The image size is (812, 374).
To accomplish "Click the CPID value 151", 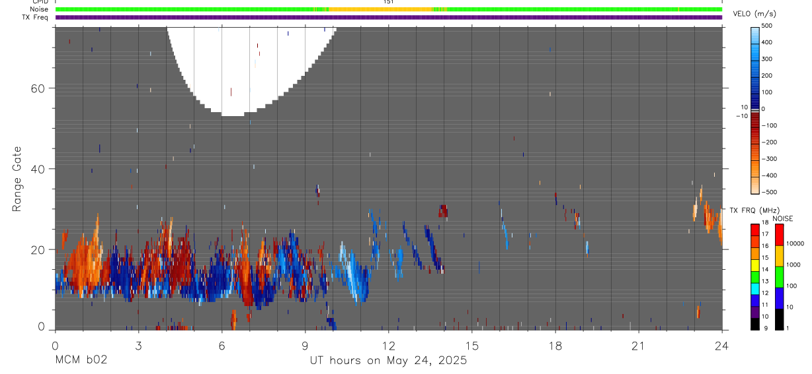I will (x=388, y=2).
